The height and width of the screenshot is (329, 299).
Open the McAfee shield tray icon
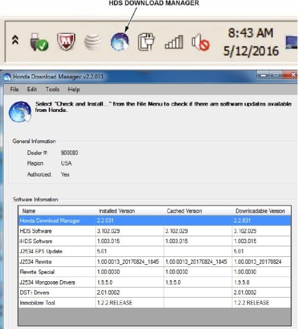tap(66, 41)
